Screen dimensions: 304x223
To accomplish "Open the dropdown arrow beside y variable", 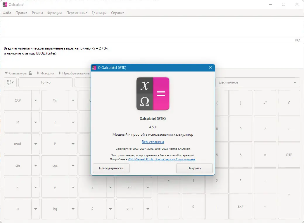I will pos(73,188).
